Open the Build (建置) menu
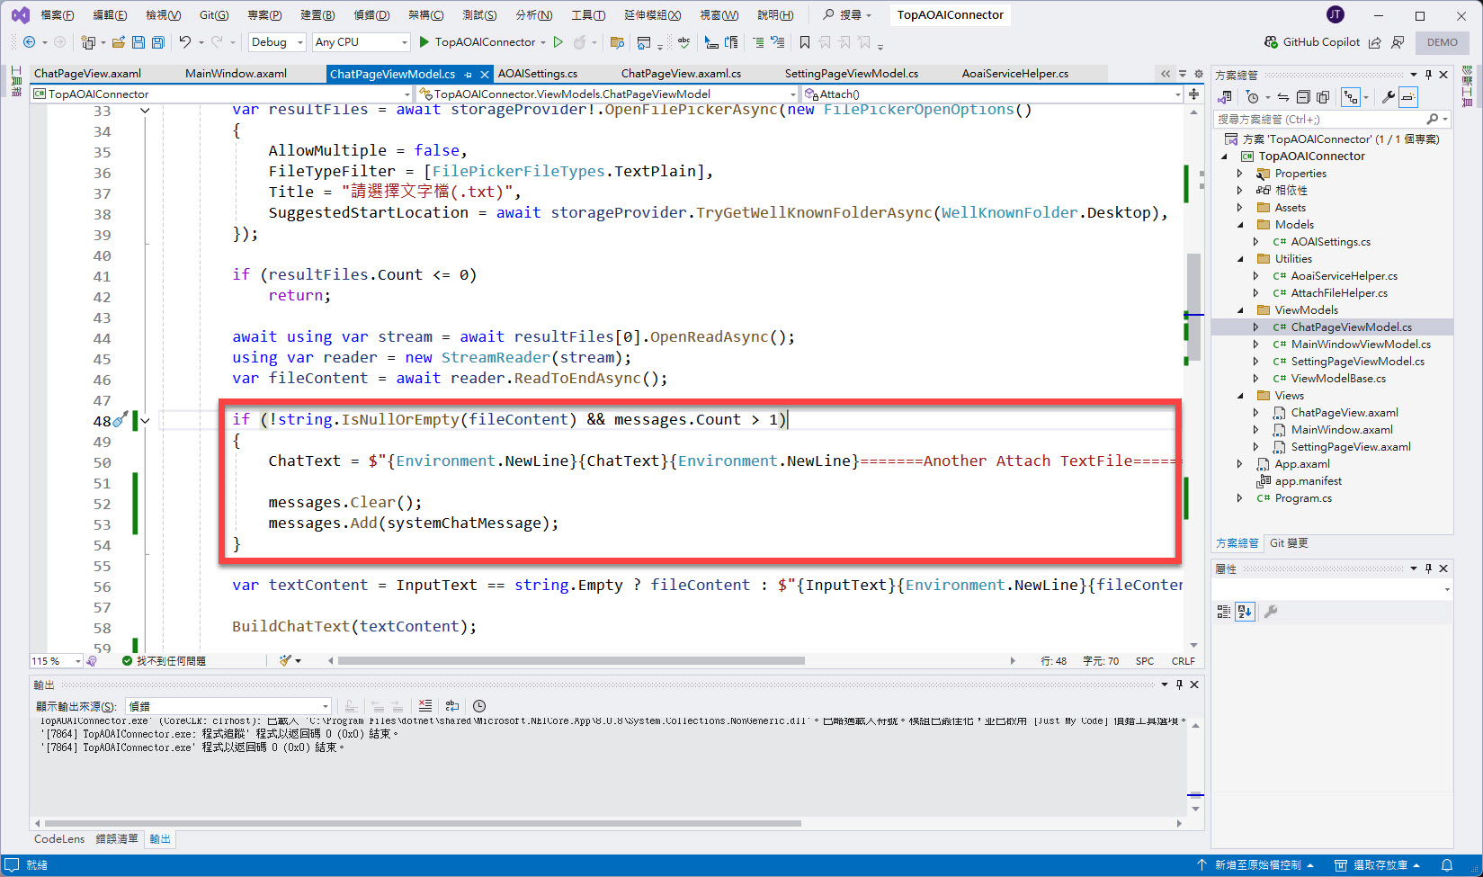This screenshot has height=877, width=1483. pyautogui.click(x=317, y=15)
